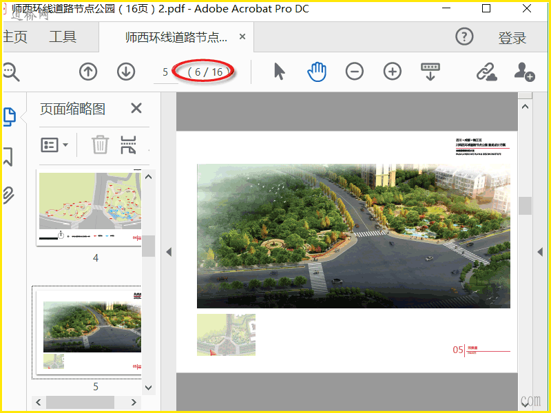Open the attachments paperclip icon
Screen dimensions: 551x413
tap(8, 195)
